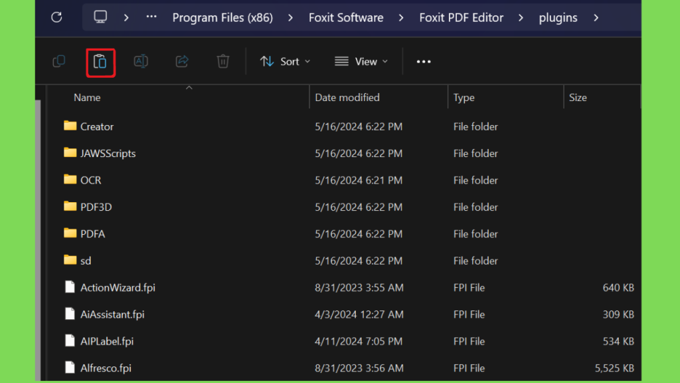Click the Creator folder icon

pyautogui.click(x=70, y=126)
